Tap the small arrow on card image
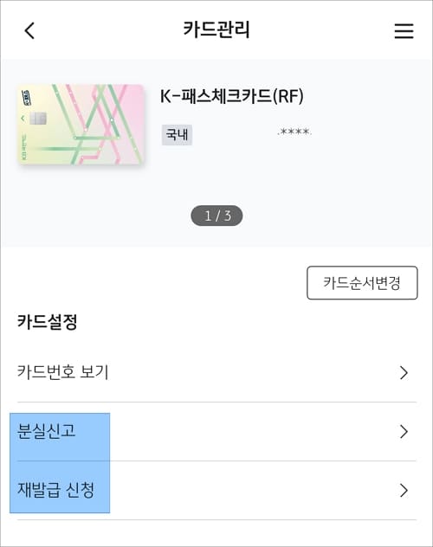The image size is (433, 547). (23, 119)
